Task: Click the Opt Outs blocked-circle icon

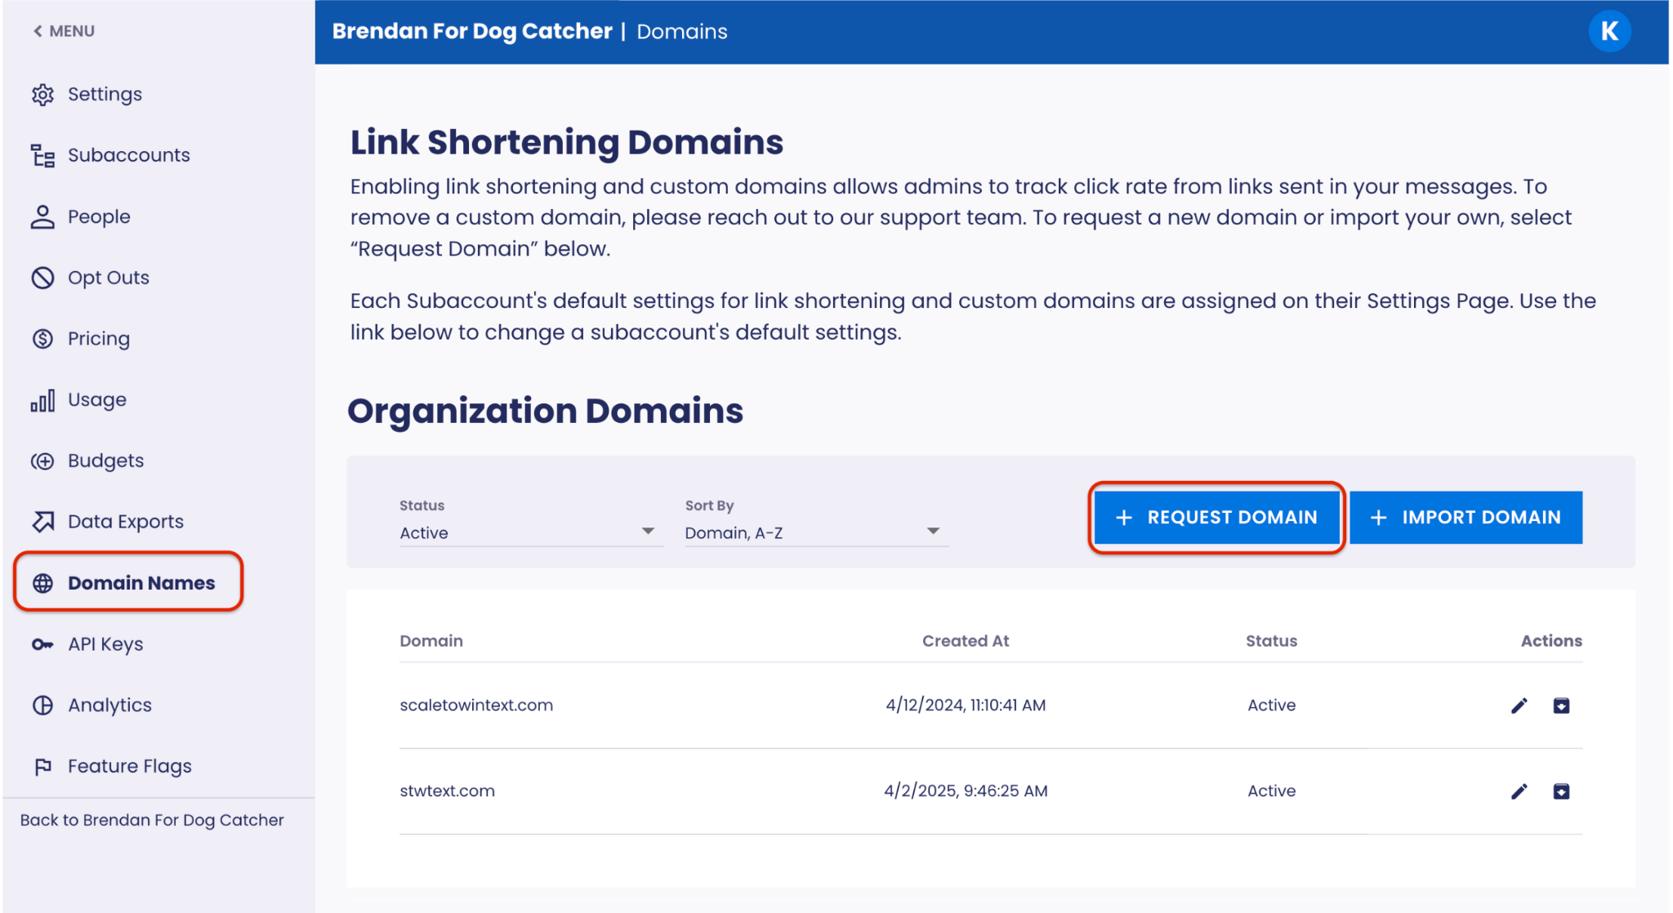Action: coord(42,278)
